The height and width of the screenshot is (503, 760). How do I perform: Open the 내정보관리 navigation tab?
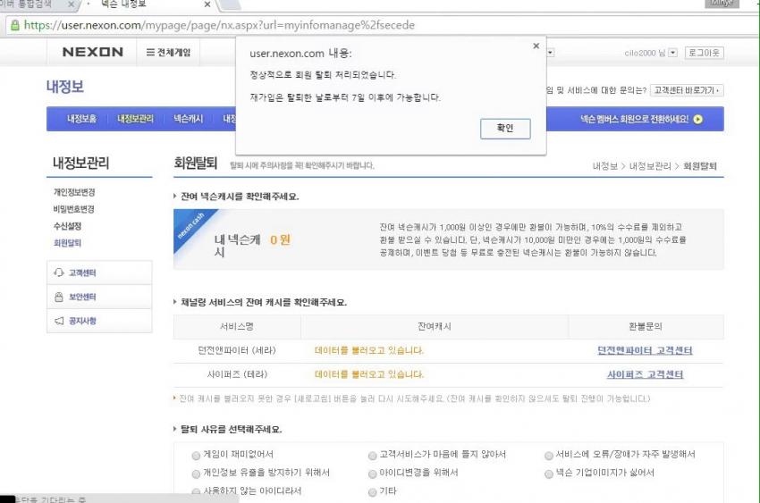[x=135, y=119]
